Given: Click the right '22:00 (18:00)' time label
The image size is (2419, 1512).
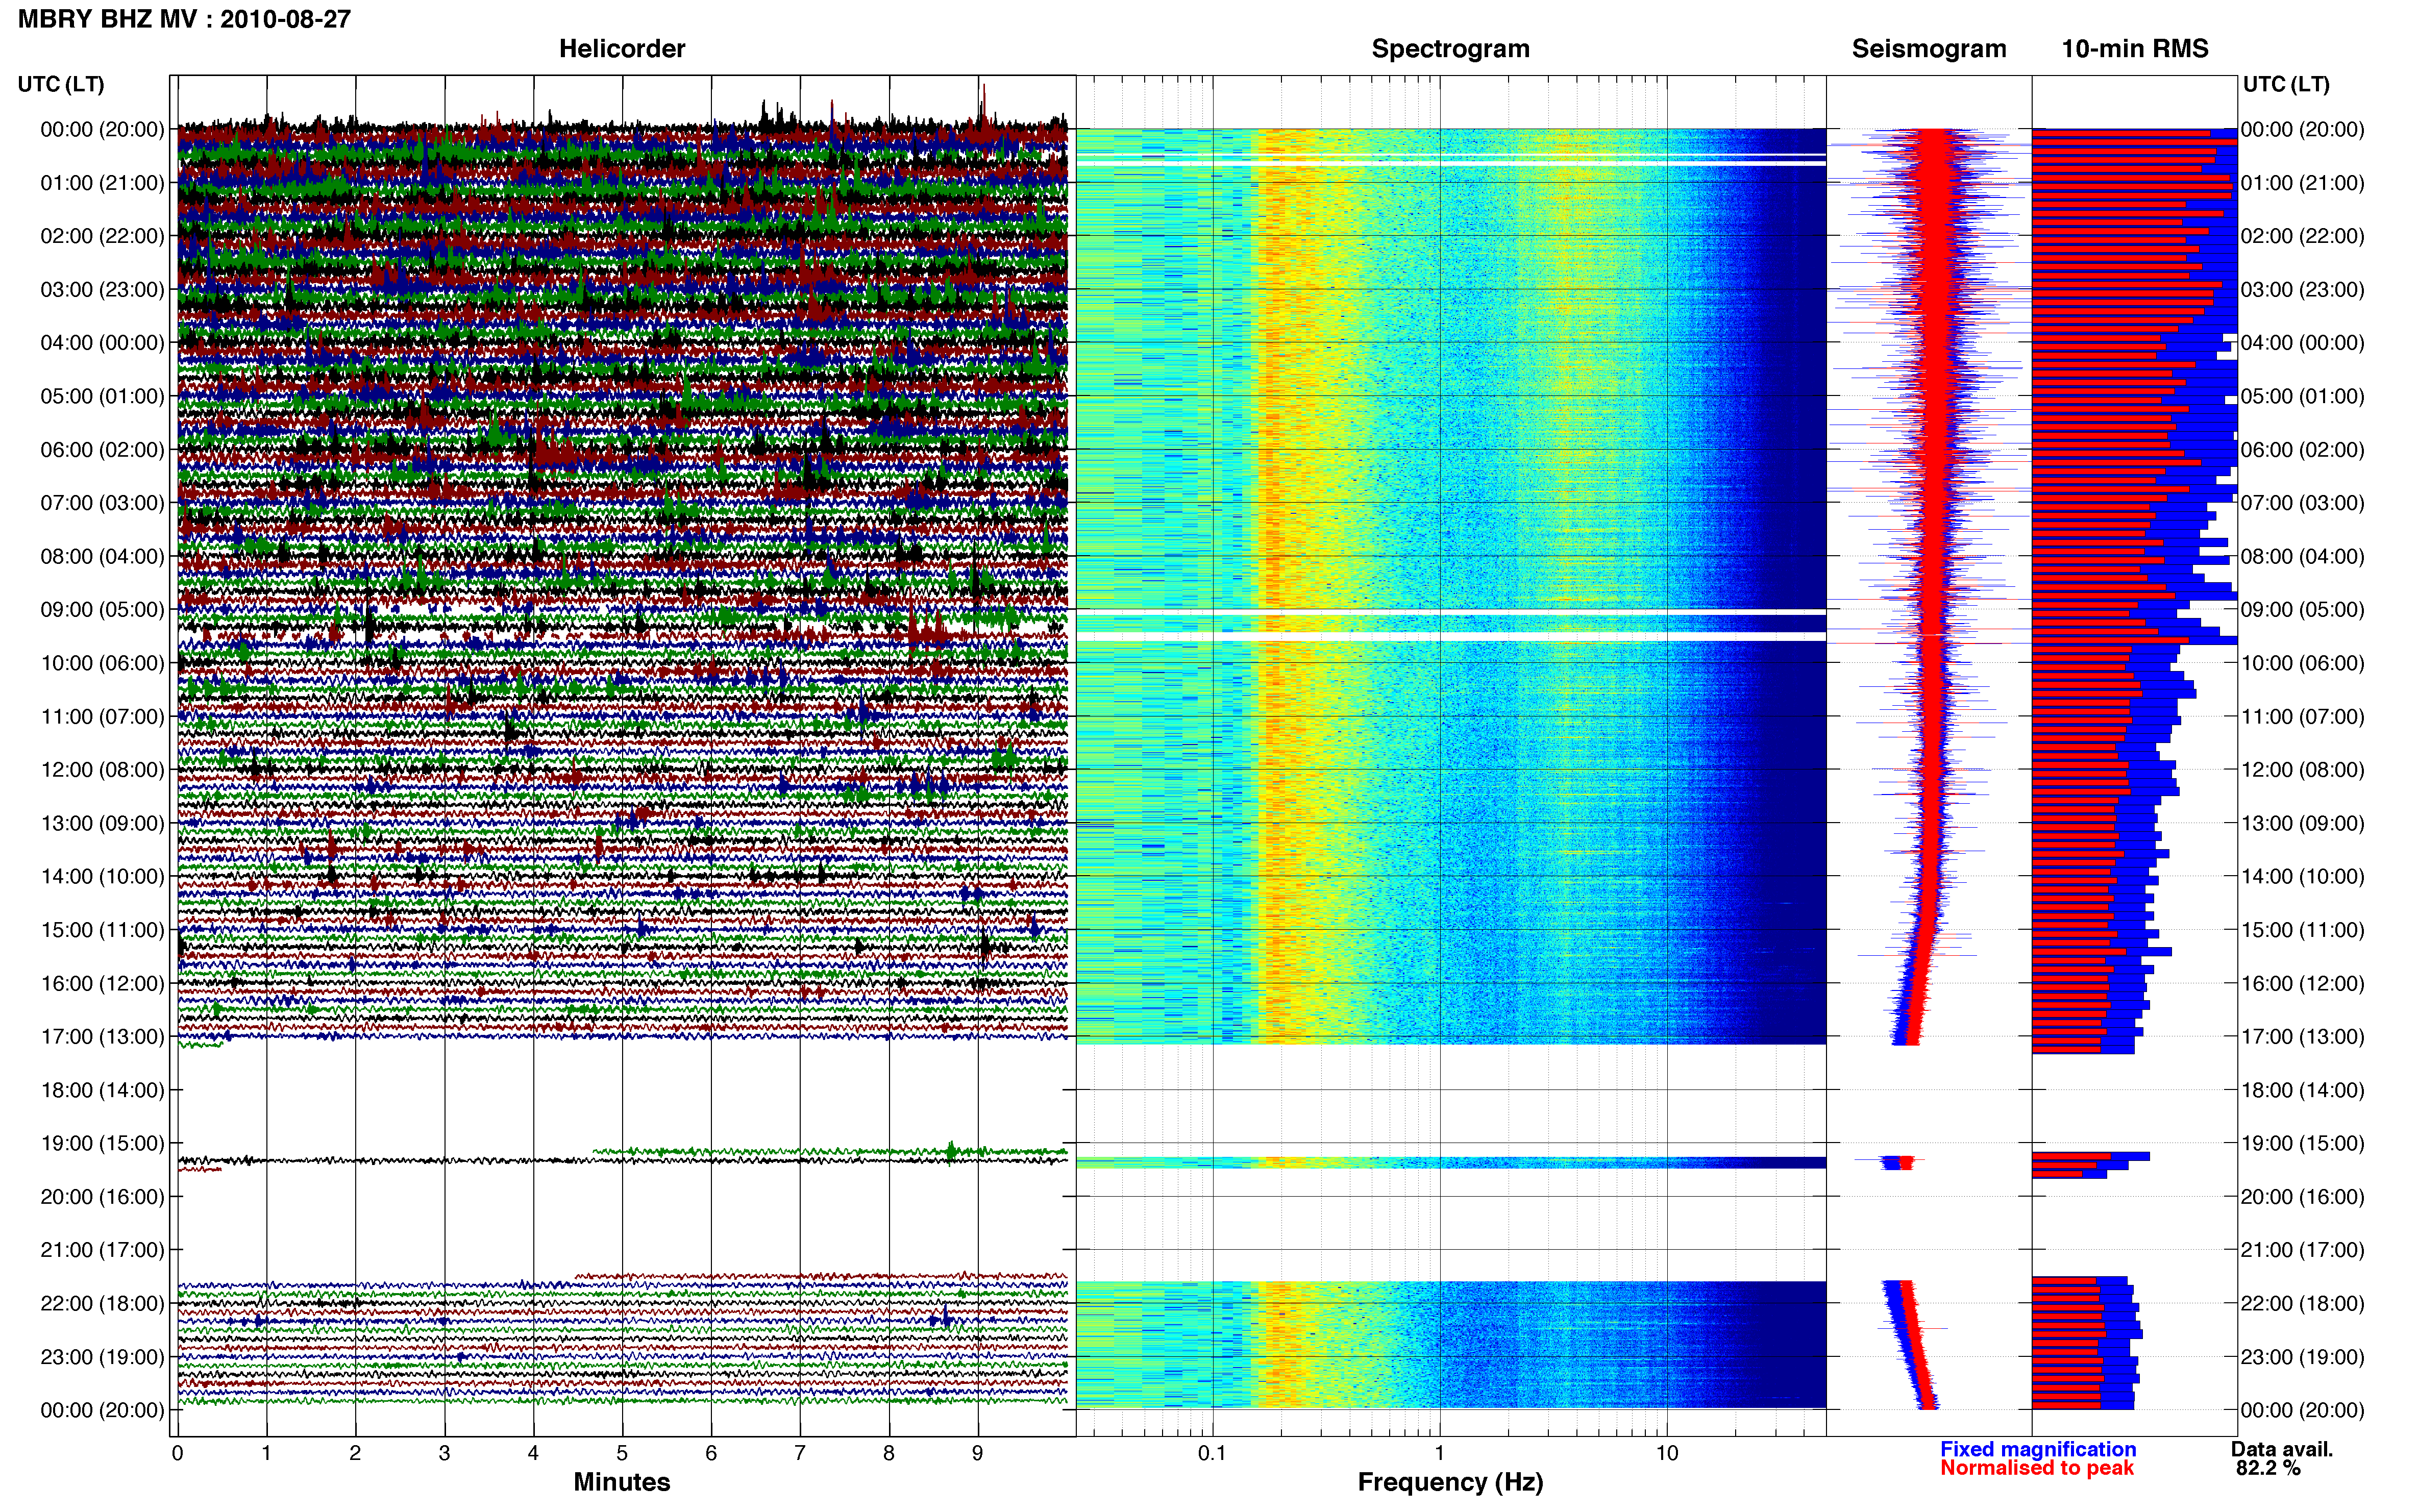Looking at the screenshot, I should 2303,1304.
